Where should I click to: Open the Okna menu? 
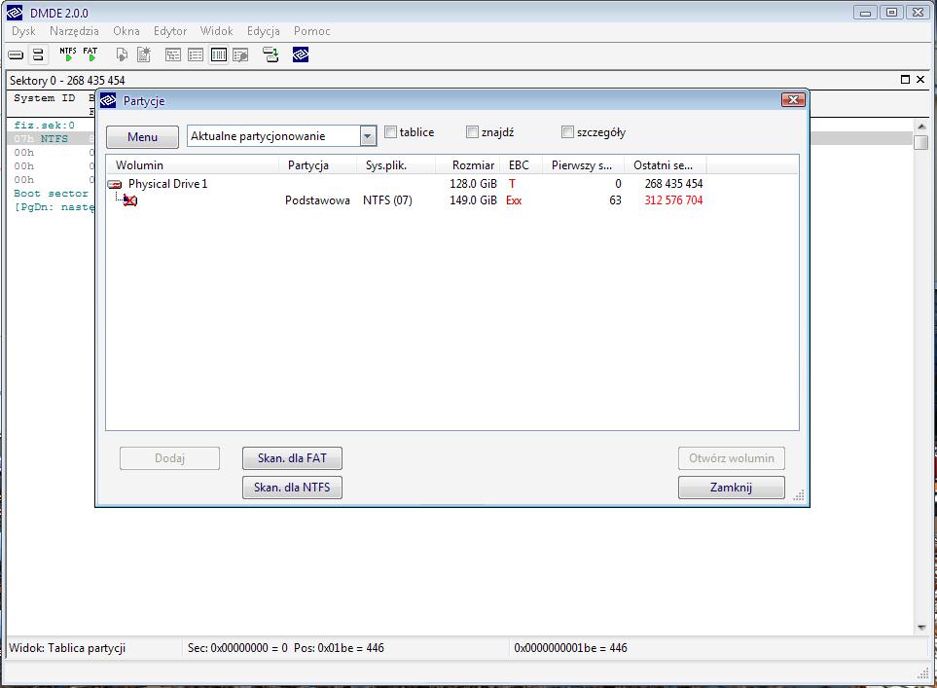pos(126,31)
